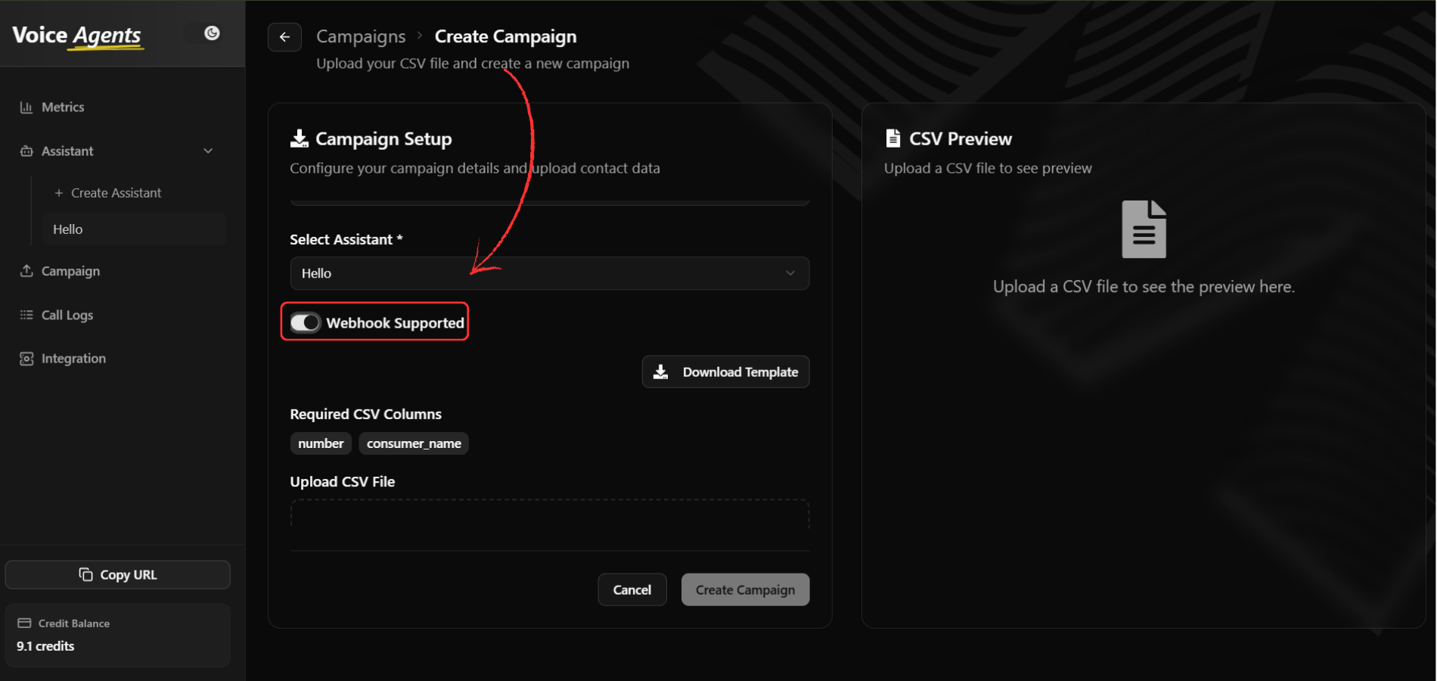Click the Assistant robot icon
The image size is (1437, 681).
[26, 151]
